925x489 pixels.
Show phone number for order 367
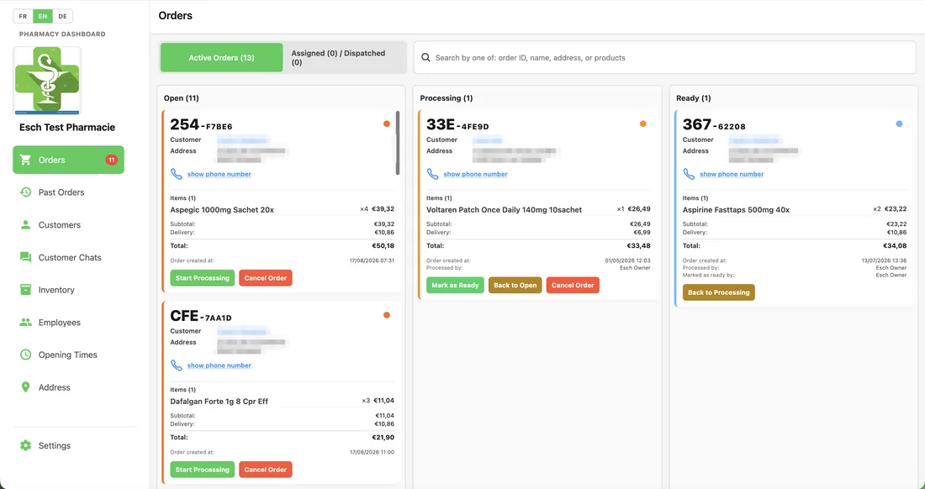point(732,175)
